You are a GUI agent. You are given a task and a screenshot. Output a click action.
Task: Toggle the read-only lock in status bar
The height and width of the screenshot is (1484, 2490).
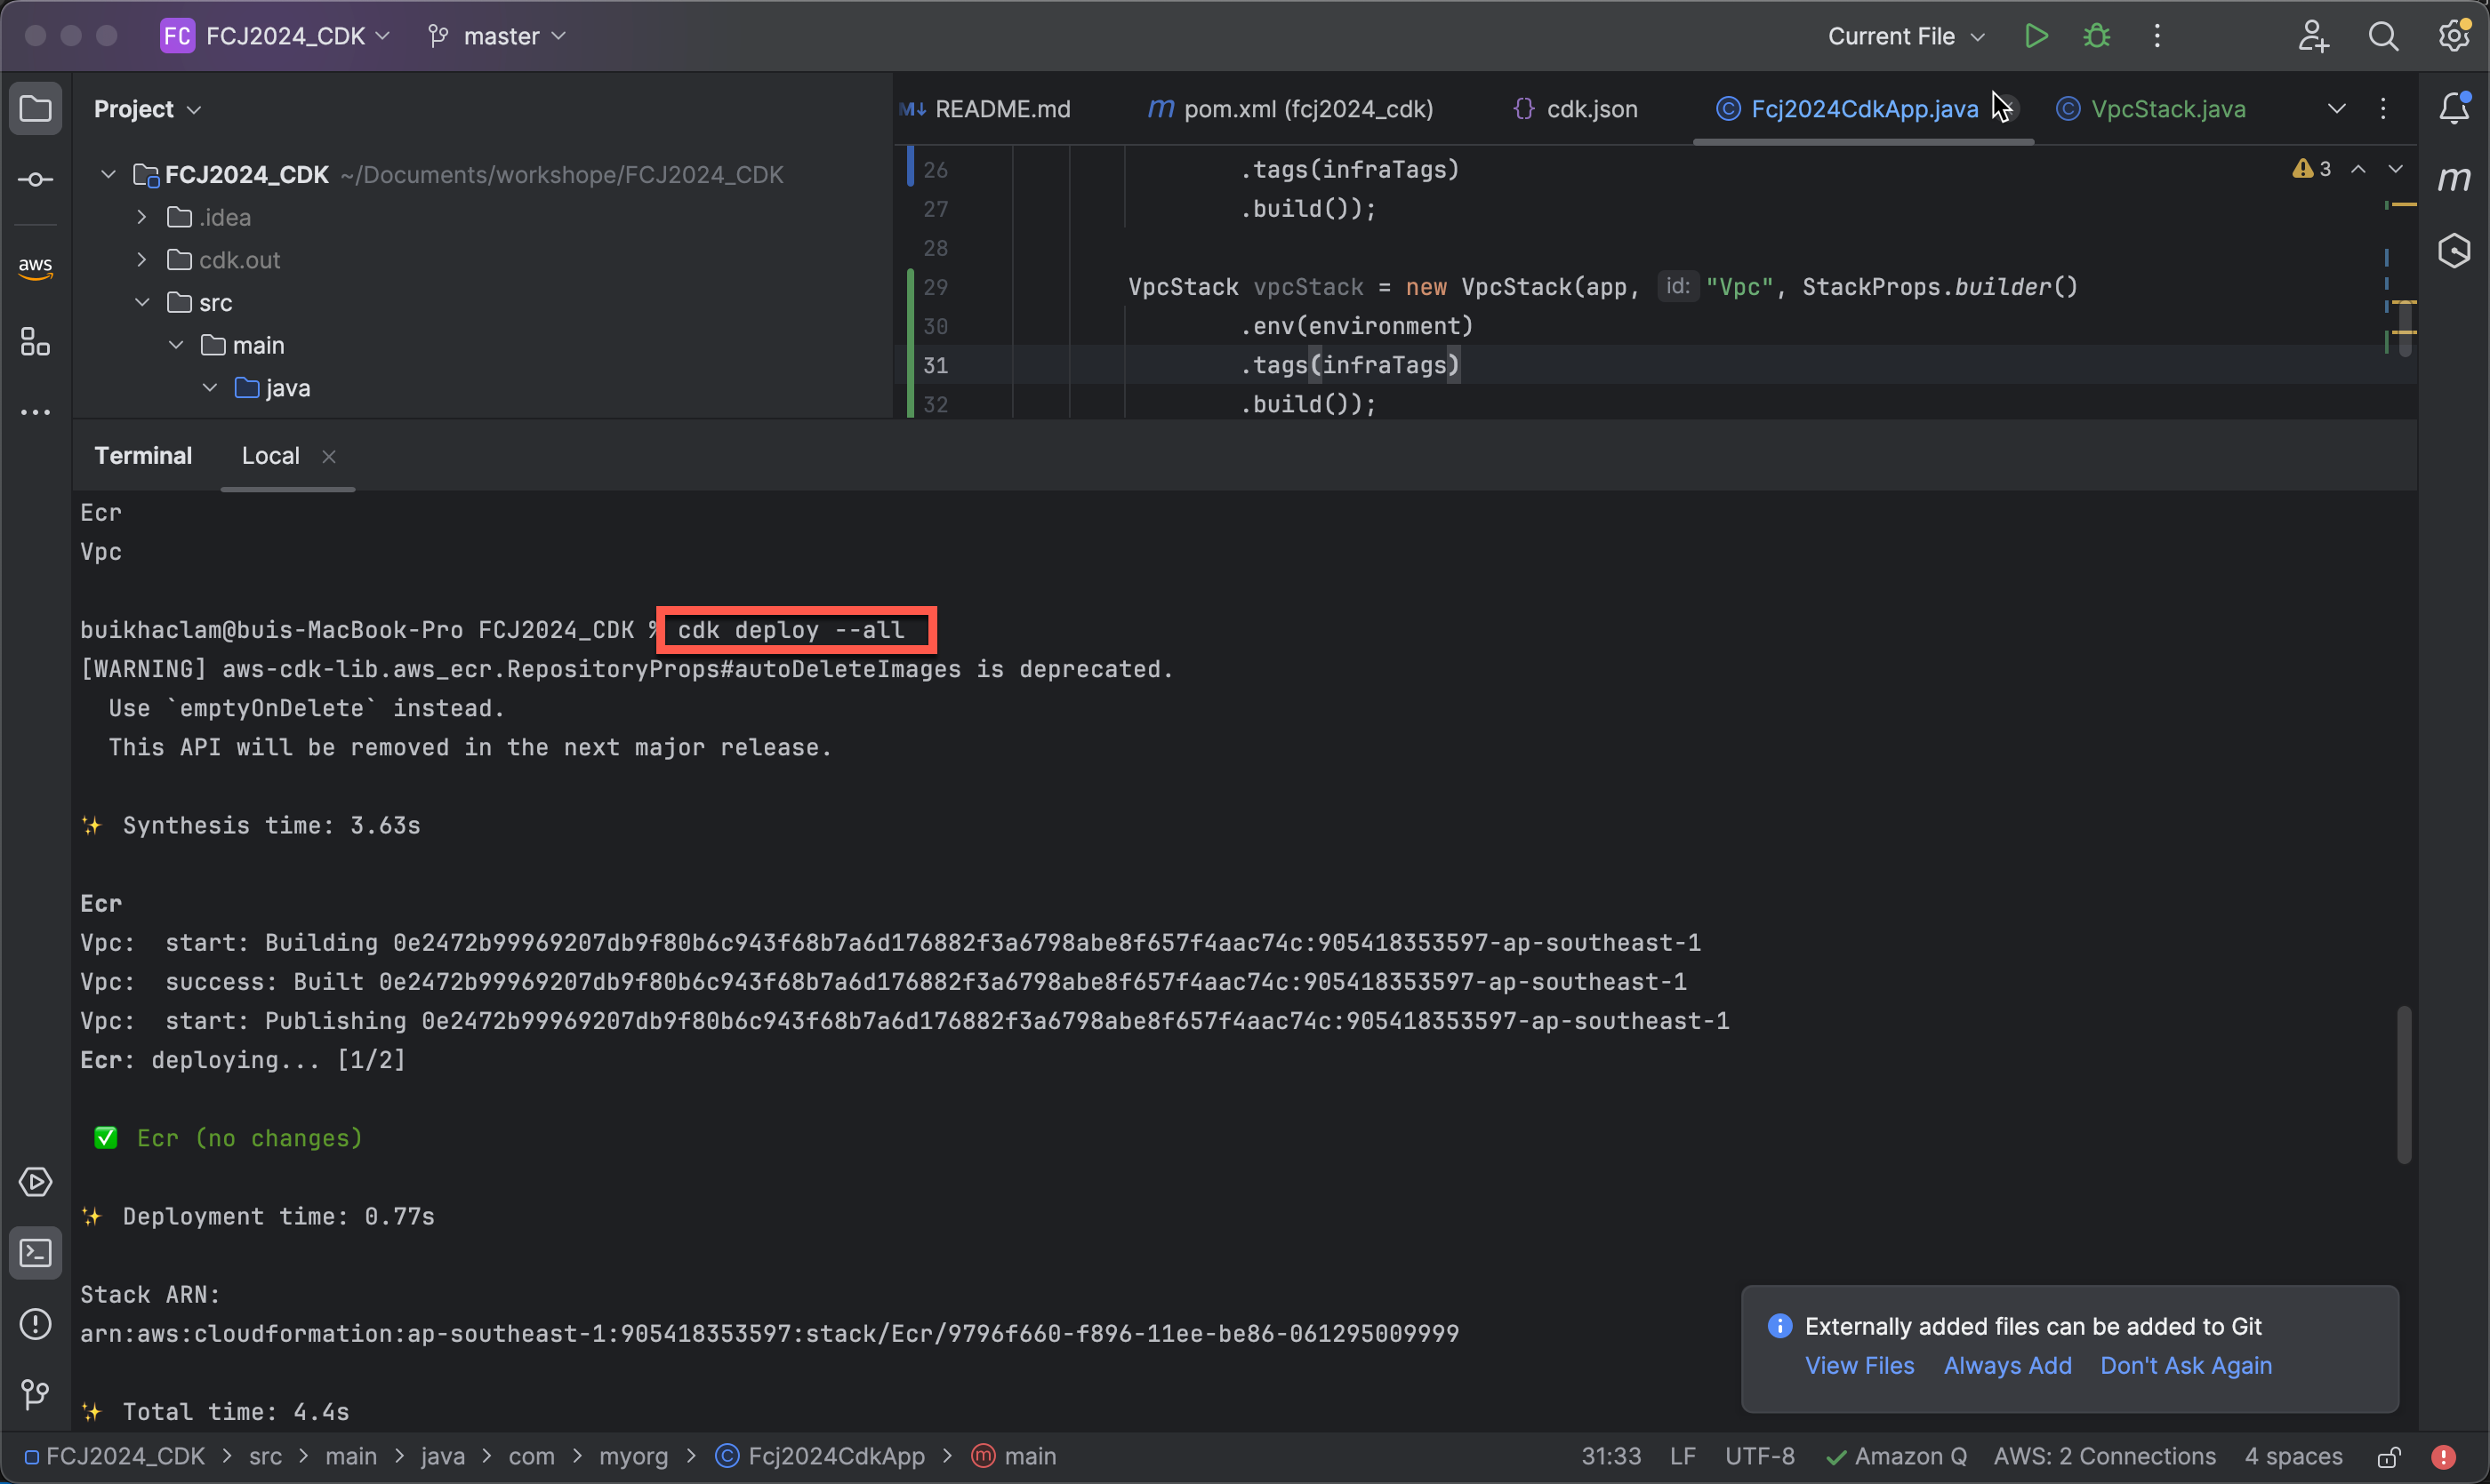click(2389, 1457)
